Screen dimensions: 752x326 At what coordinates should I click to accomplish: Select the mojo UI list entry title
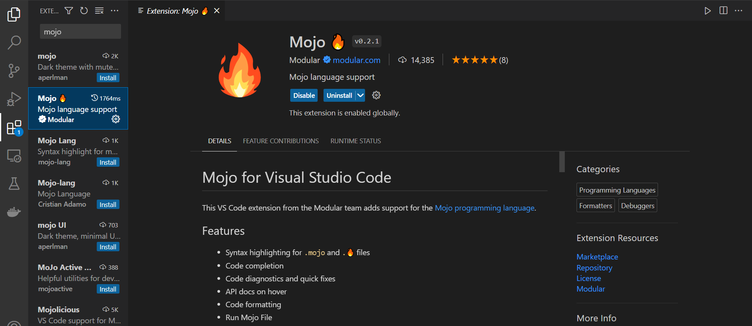coord(52,225)
